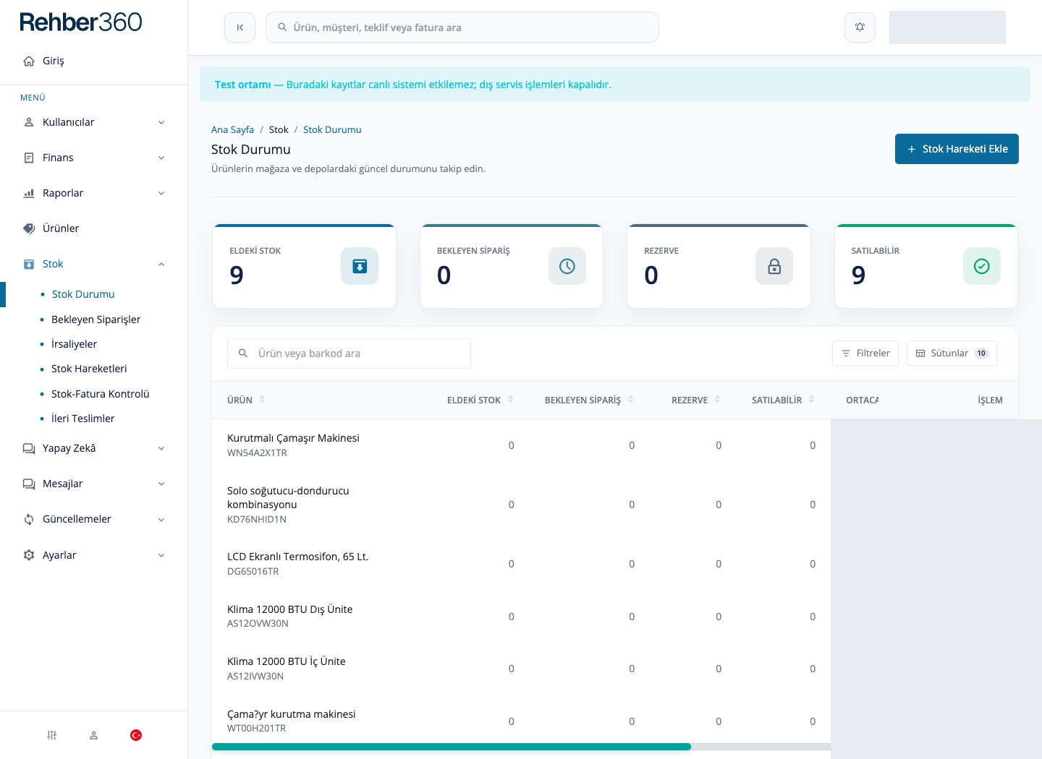The width and height of the screenshot is (1042, 759).
Task: Click Stok Hareketi Ekle button
Action: pos(957,149)
